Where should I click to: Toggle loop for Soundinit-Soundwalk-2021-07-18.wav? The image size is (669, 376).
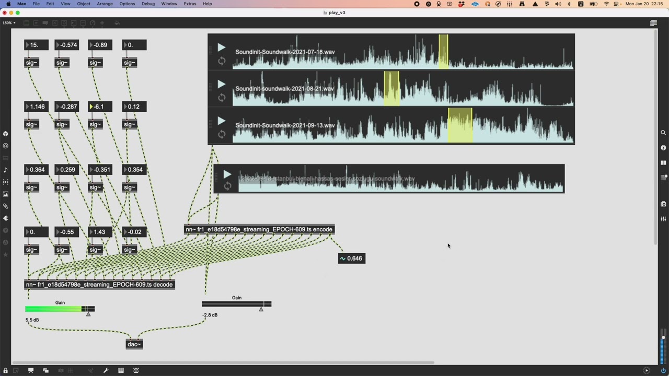pos(222,61)
